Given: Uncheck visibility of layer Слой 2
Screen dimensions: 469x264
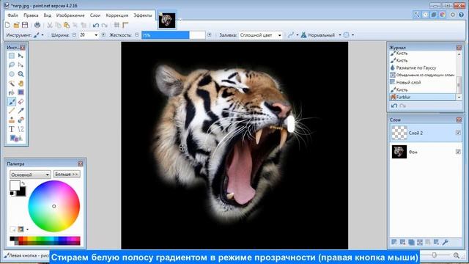Looking at the screenshot, I should 458,132.
